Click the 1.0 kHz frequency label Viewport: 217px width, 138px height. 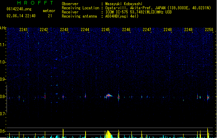click(x=3, y=62)
